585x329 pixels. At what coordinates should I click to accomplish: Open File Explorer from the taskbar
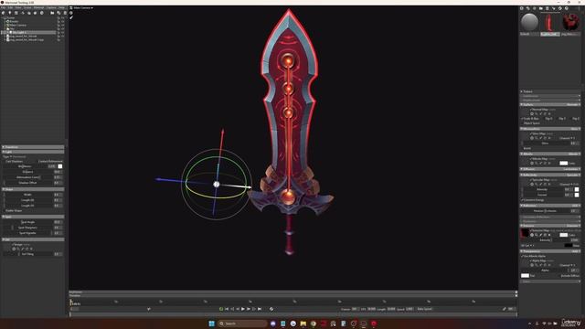(x=303, y=324)
